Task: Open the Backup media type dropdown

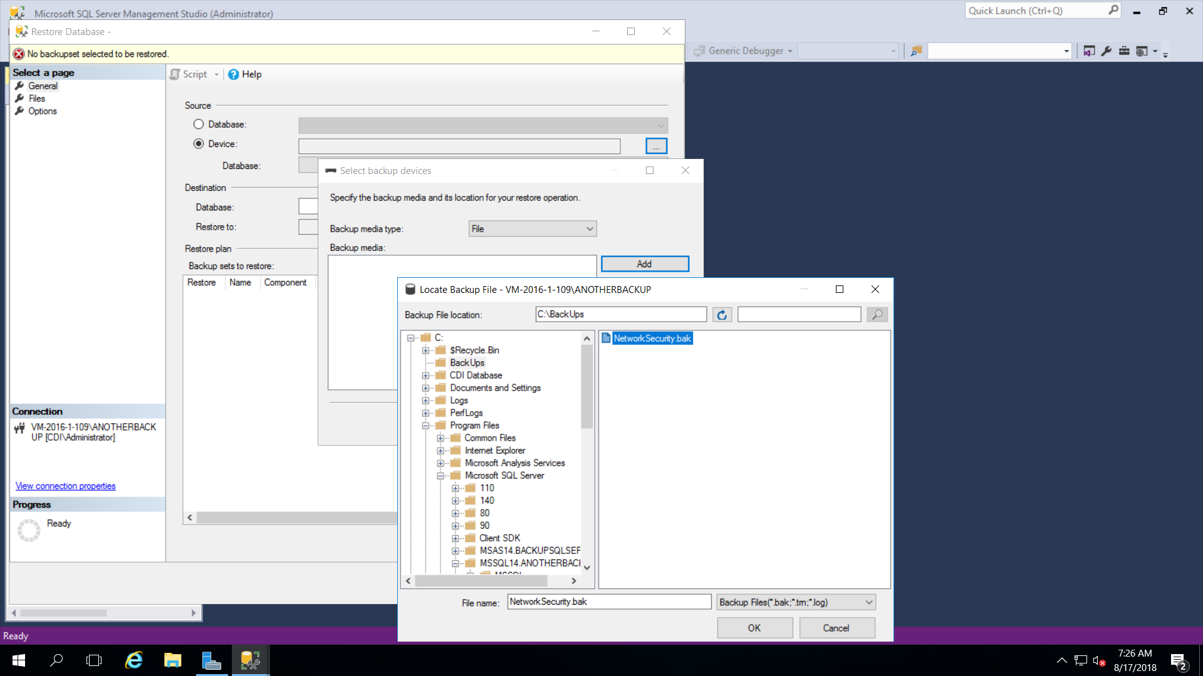Action: click(533, 229)
